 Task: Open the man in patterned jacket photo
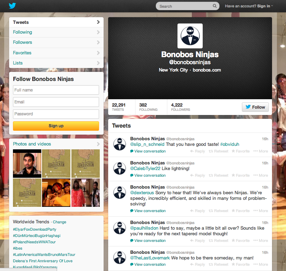point(27,163)
